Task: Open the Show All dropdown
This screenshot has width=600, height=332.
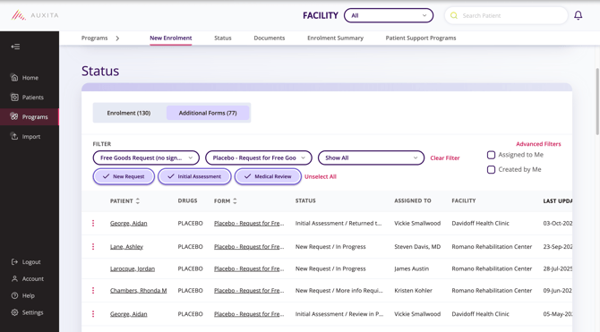Action: (371, 157)
